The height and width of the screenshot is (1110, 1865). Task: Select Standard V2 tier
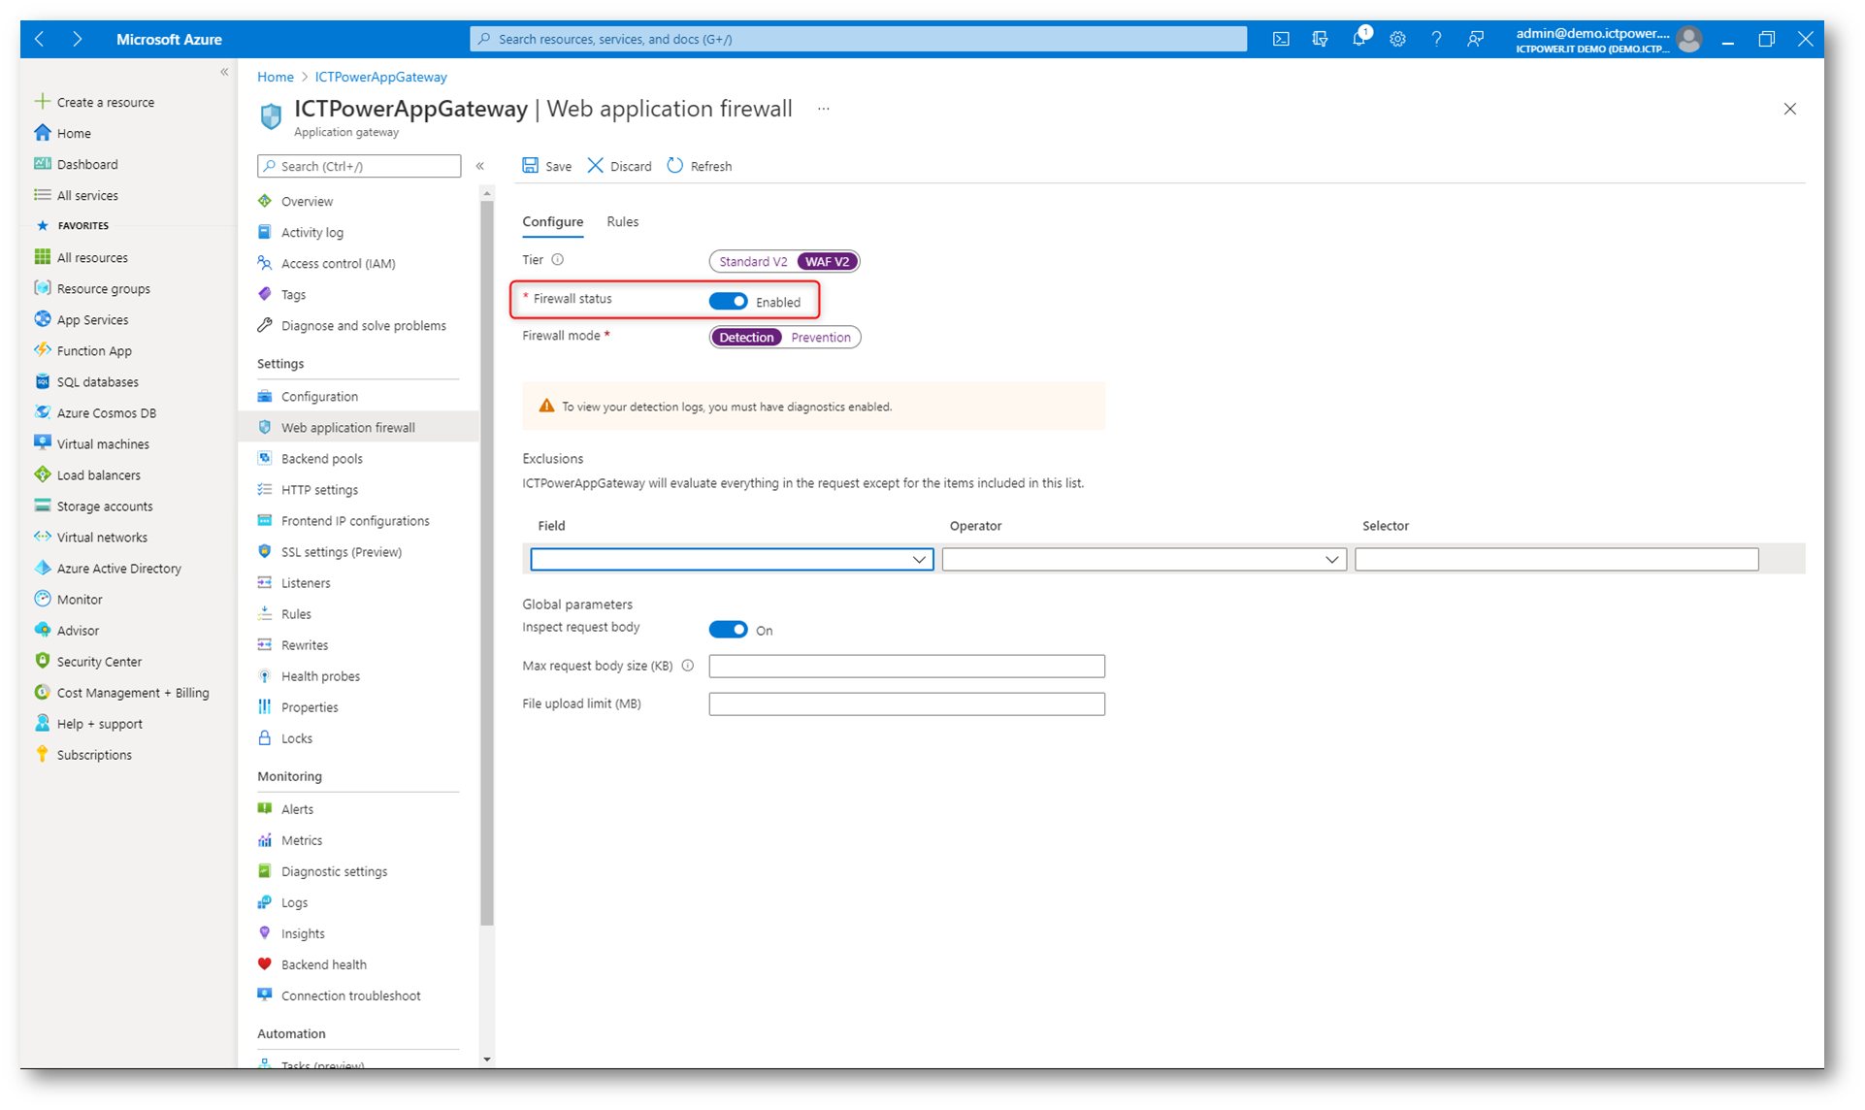753,262
